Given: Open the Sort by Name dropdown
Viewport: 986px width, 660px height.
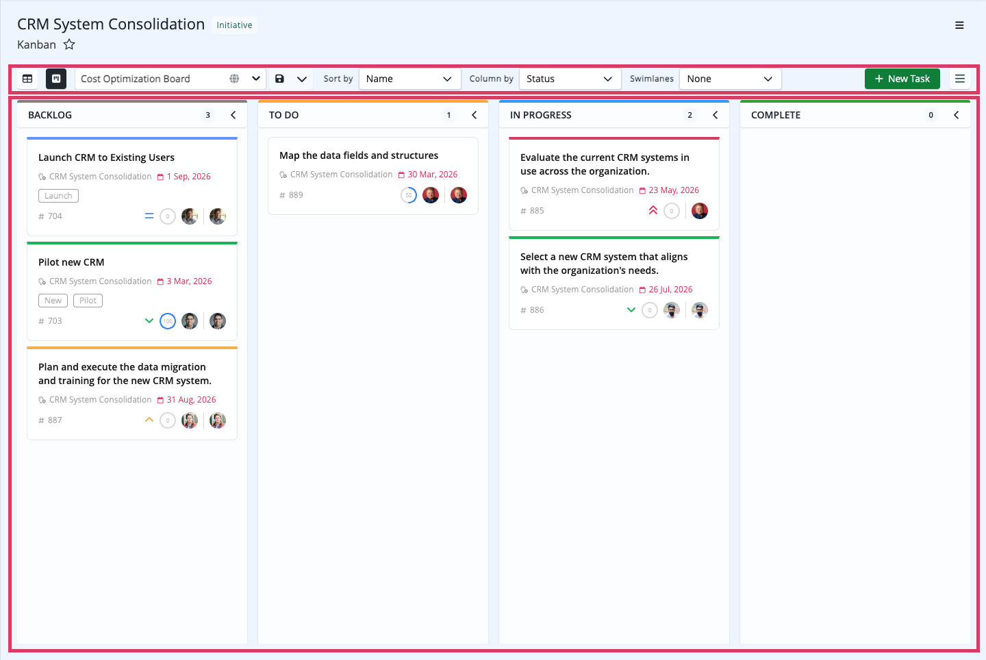Looking at the screenshot, I should point(409,79).
